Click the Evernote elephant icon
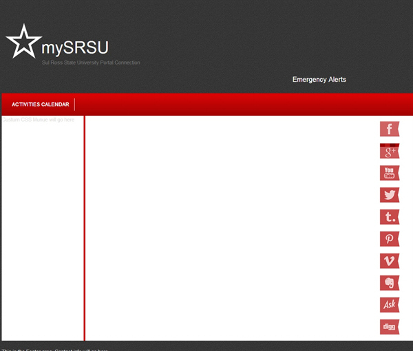Viewport: 413px width, 351px height. coord(390,283)
